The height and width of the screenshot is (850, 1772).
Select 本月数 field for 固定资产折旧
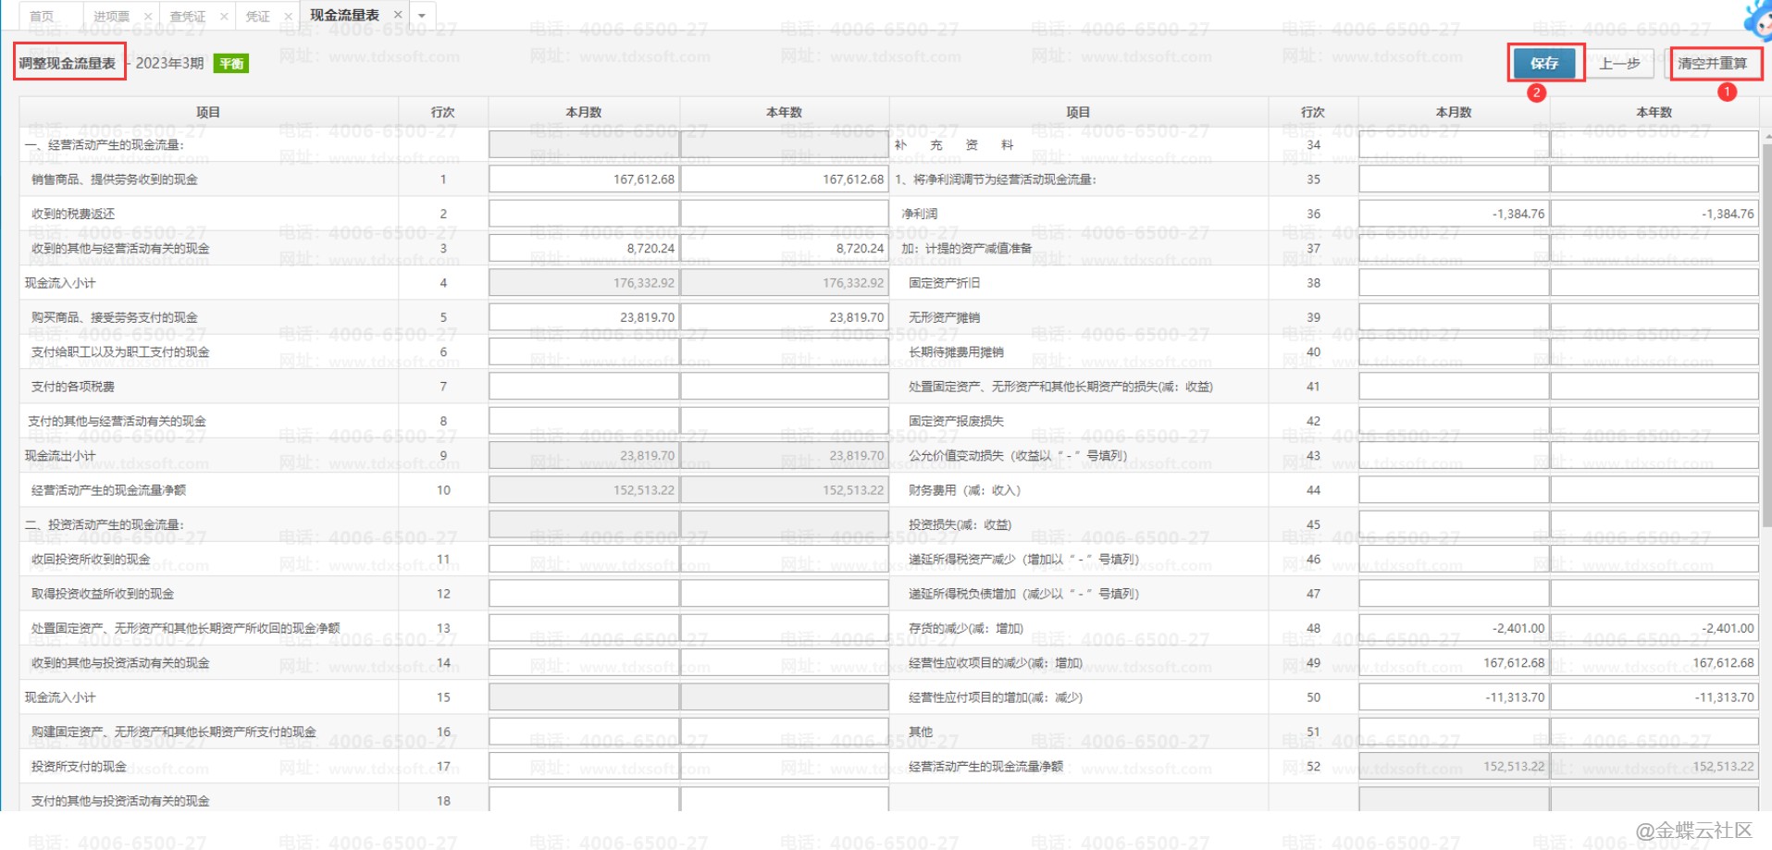click(x=1453, y=283)
